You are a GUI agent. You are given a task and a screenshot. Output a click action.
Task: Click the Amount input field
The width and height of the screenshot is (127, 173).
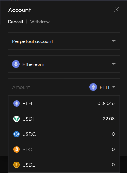(48, 87)
